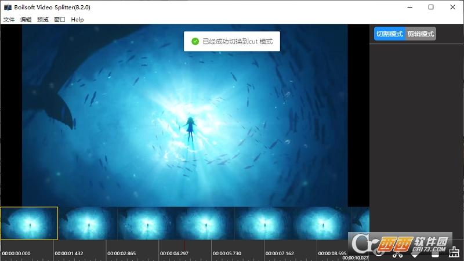Close the Boilsoft Video Splitter window

point(452,7)
